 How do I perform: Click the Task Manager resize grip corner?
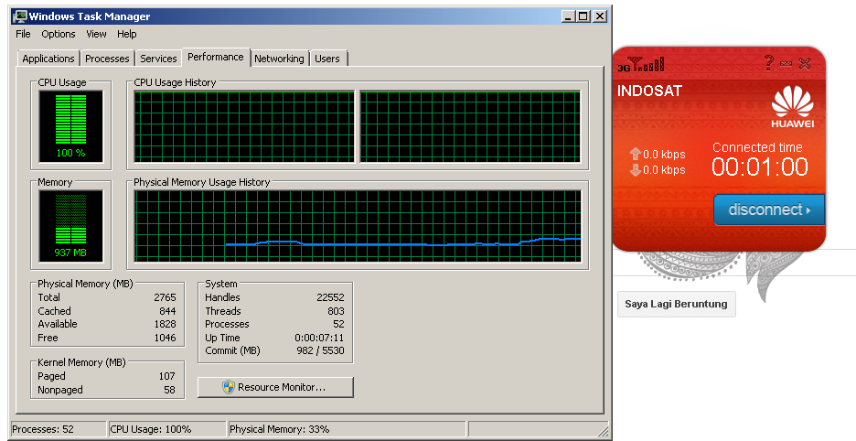(604, 432)
